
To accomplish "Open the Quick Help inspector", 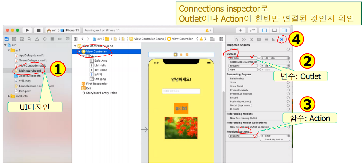I will [251, 39].
